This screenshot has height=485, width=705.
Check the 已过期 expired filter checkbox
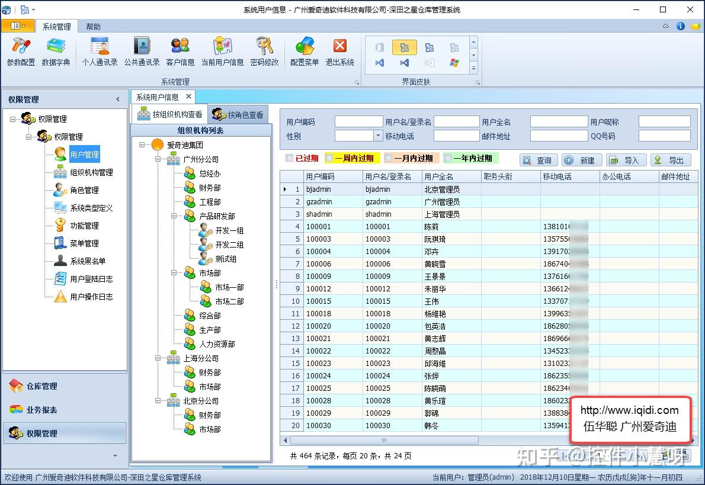(x=289, y=159)
